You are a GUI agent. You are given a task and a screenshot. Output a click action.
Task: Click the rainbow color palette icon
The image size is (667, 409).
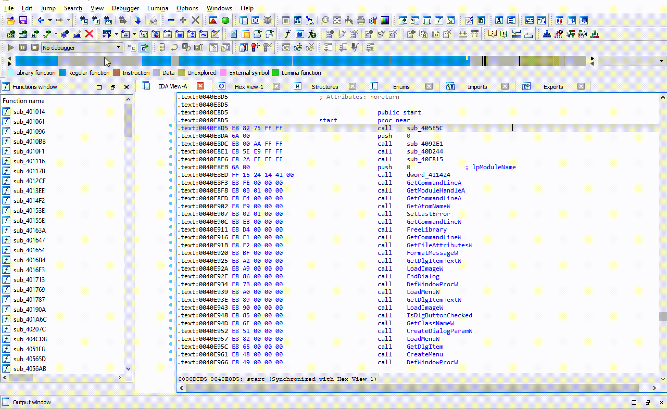tap(385, 20)
